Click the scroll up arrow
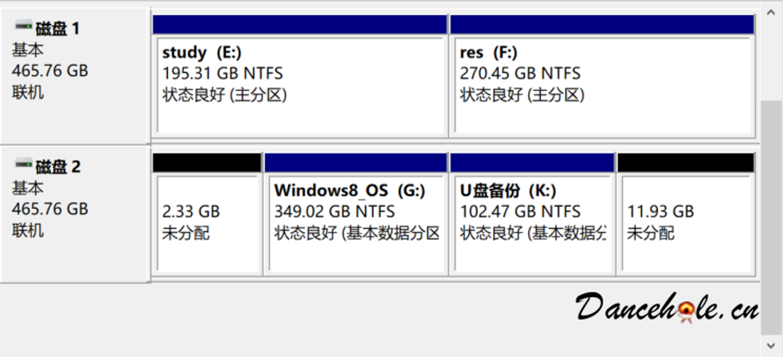This screenshot has height=357, width=783. pos(771,12)
